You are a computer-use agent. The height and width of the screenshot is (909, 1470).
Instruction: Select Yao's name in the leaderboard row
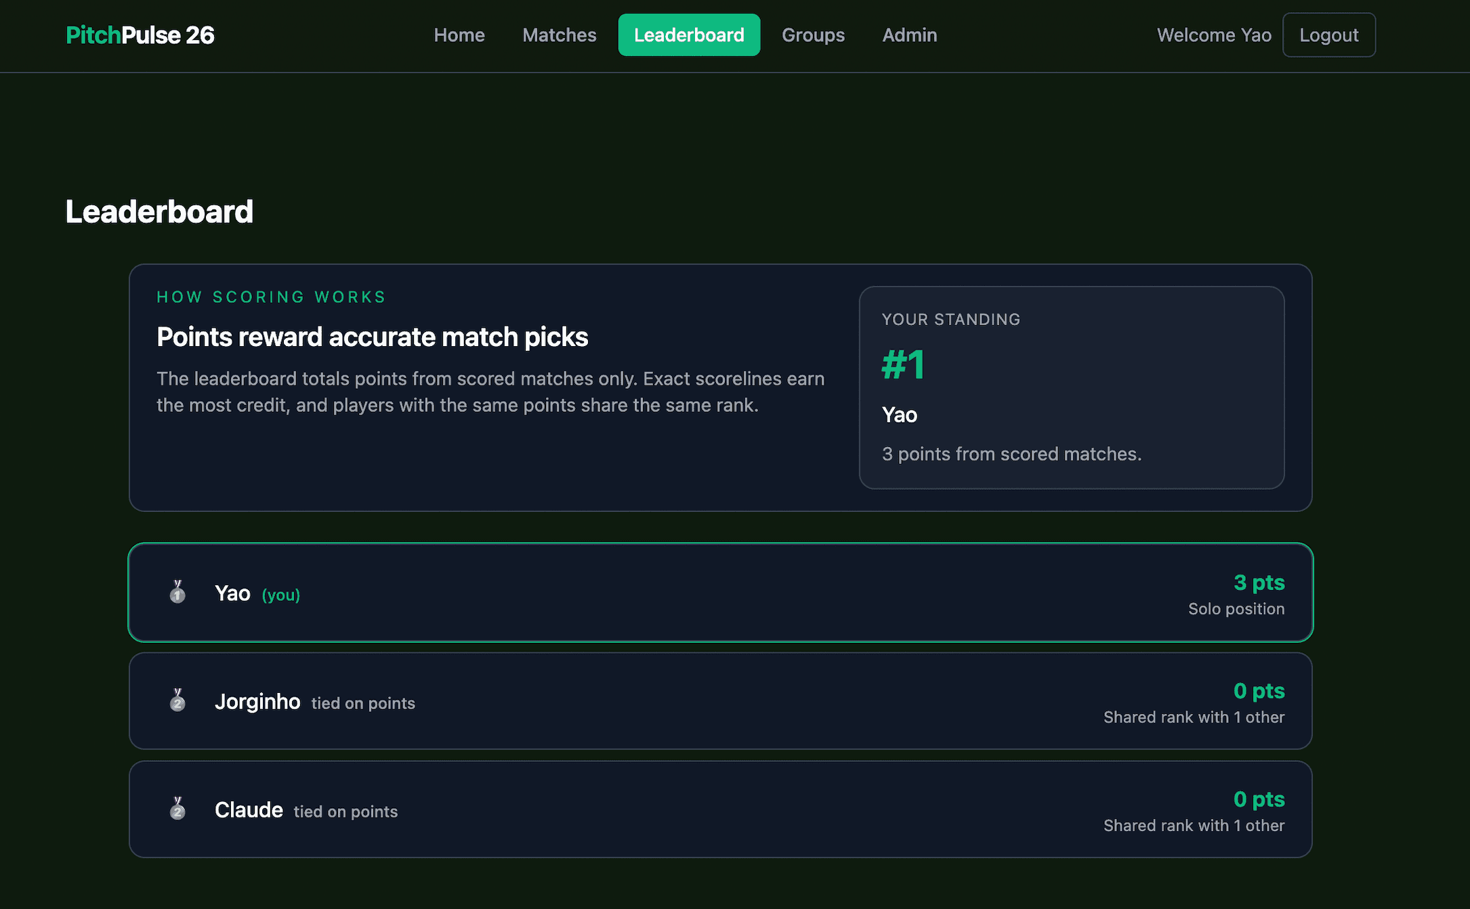[232, 593]
